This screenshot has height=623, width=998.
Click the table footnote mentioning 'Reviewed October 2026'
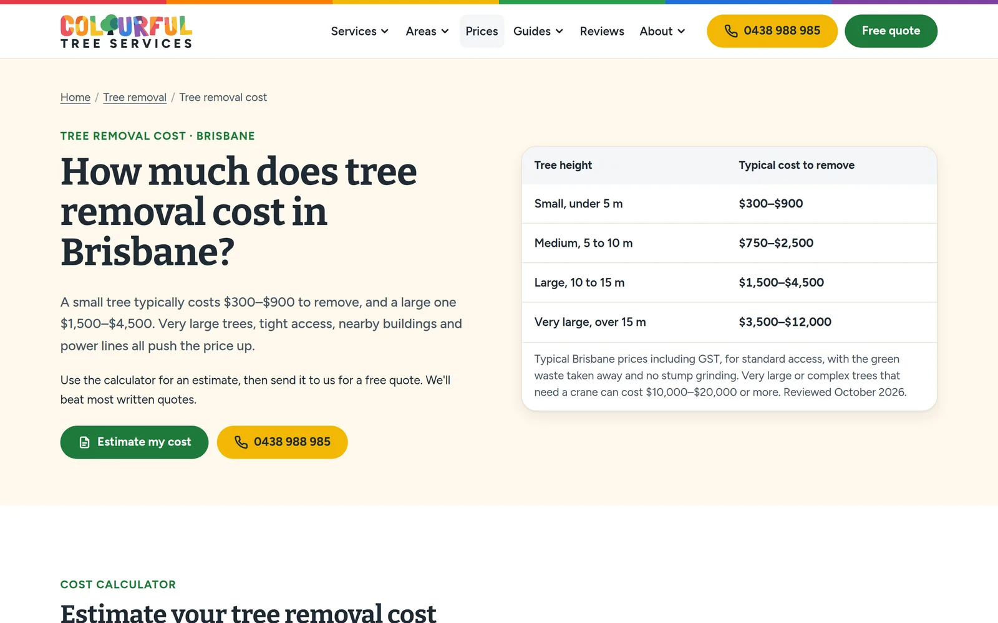tap(720, 376)
